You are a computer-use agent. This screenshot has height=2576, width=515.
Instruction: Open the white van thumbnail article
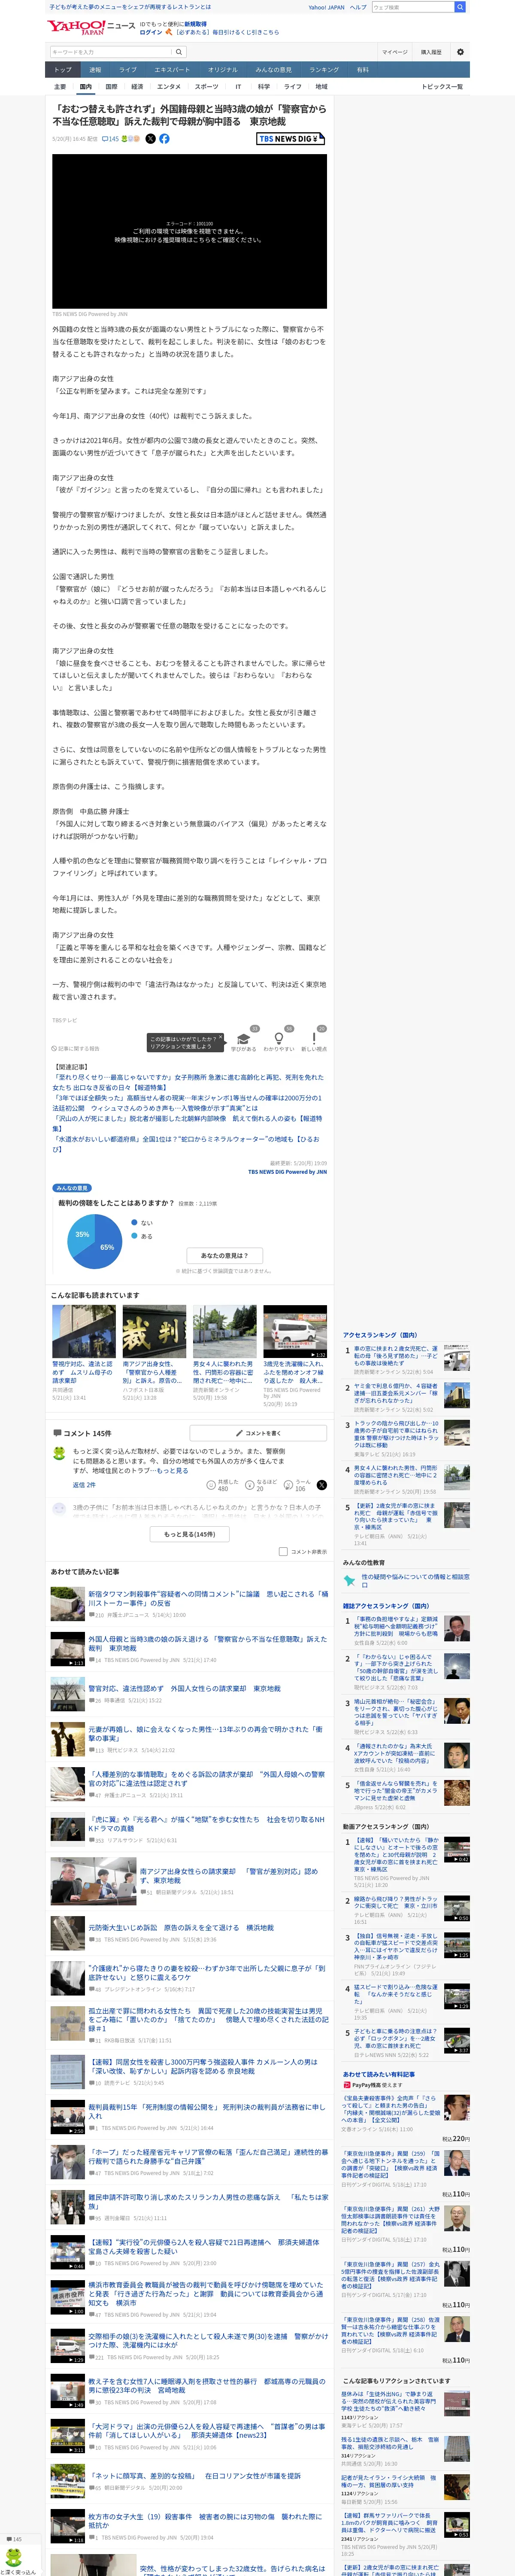point(295,1331)
